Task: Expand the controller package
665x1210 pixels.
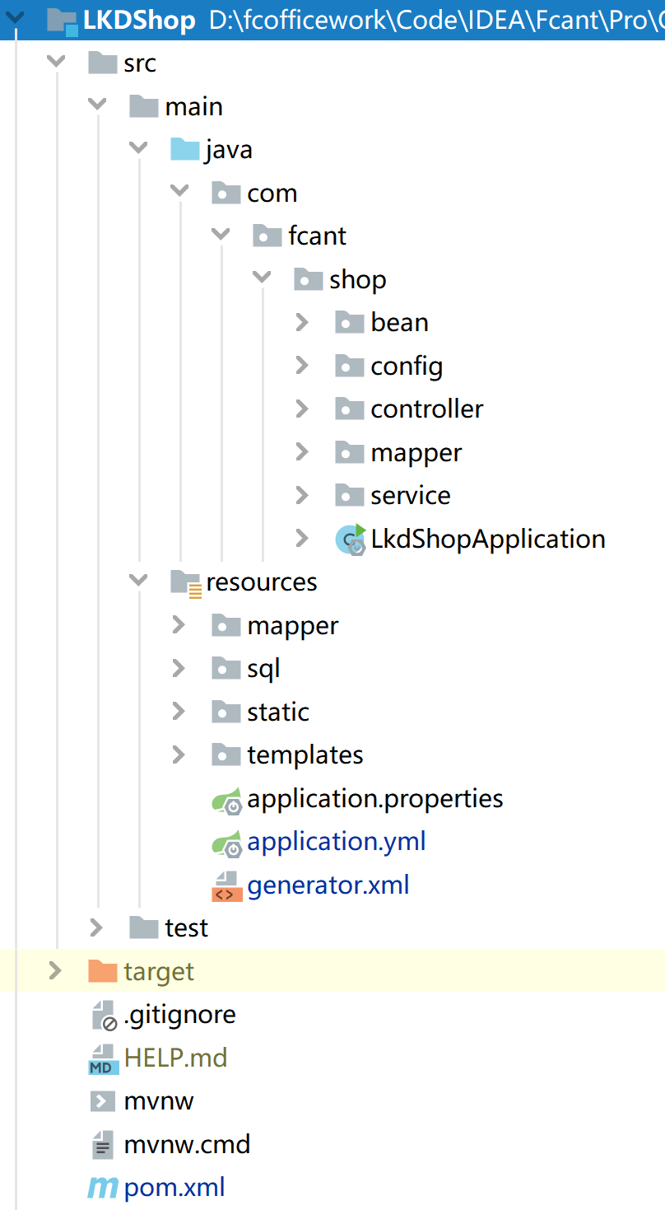Action: 302,409
